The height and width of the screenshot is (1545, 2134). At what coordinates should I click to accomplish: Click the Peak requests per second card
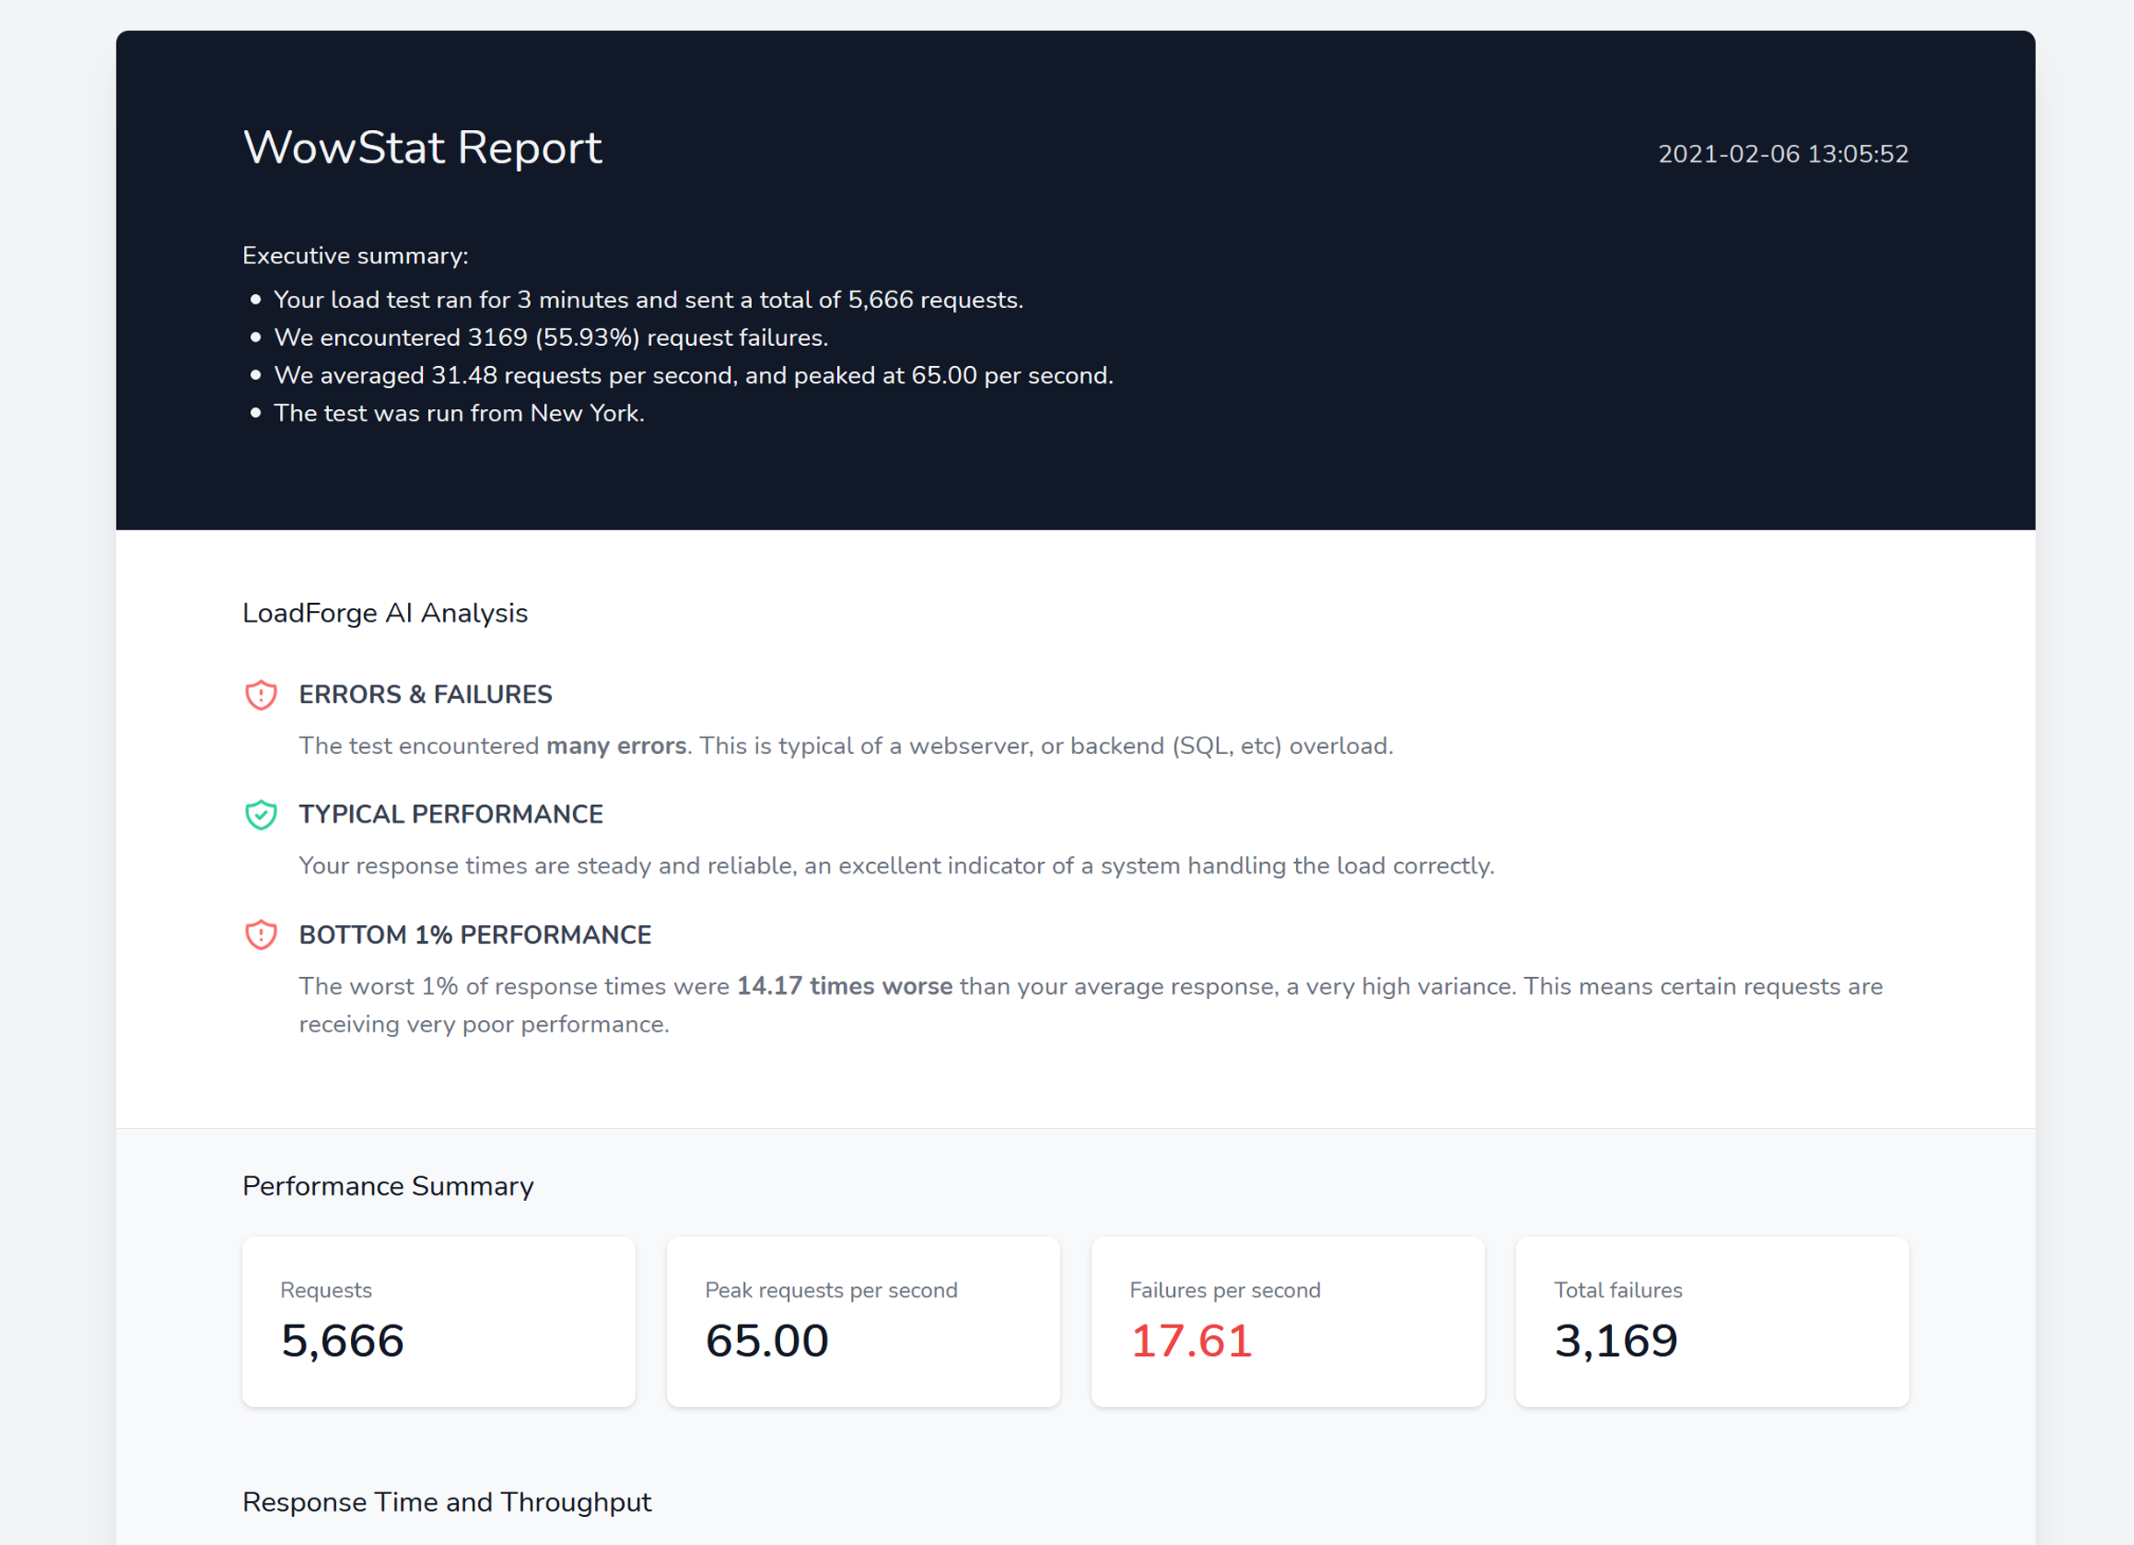863,1322
